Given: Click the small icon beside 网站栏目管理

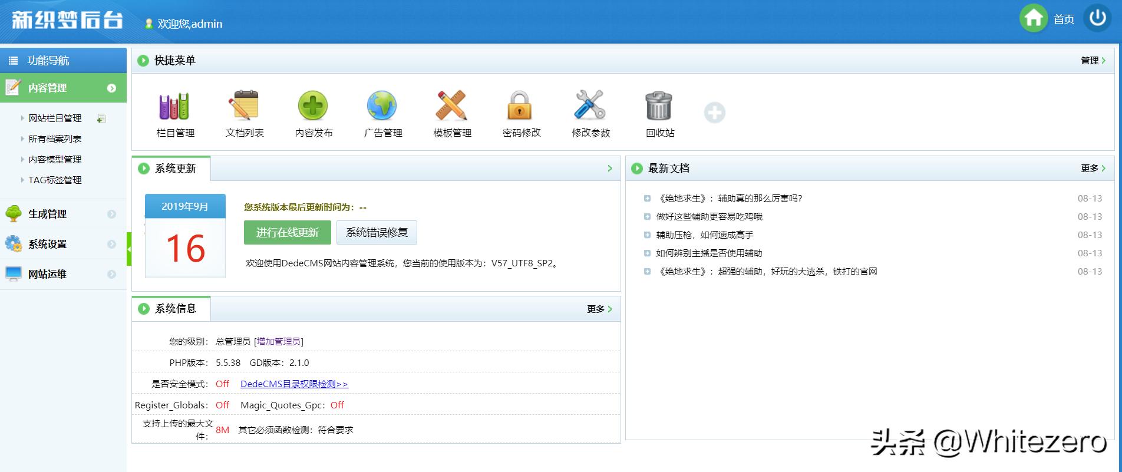Looking at the screenshot, I should point(101,118).
